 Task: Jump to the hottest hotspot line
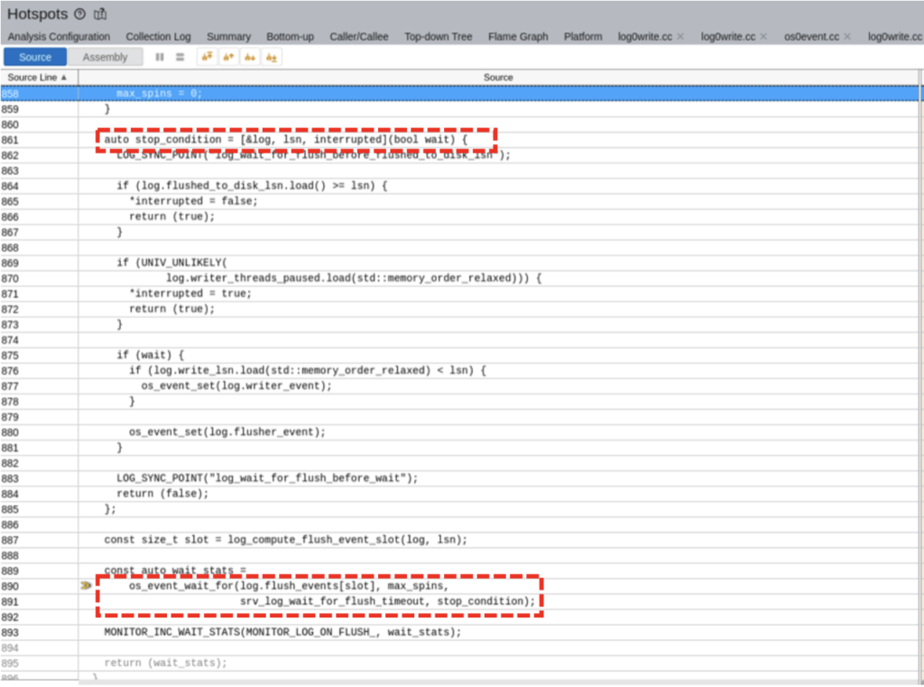(206, 56)
